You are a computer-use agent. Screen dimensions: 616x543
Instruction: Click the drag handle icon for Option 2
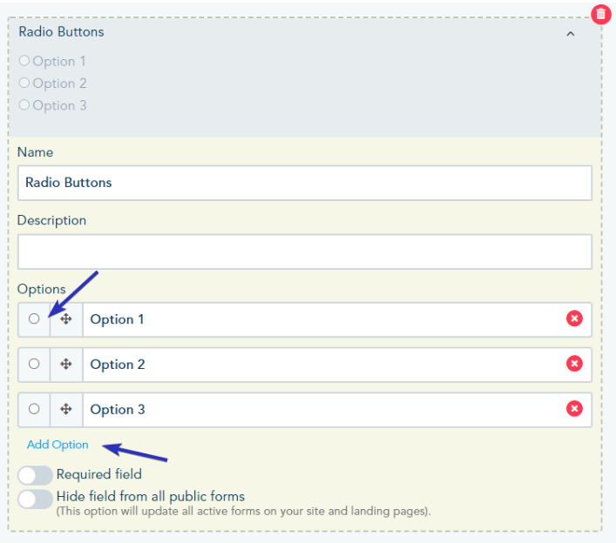pyautogui.click(x=66, y=365)
